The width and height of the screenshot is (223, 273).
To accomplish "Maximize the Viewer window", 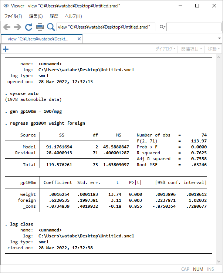I will [197, 6].
